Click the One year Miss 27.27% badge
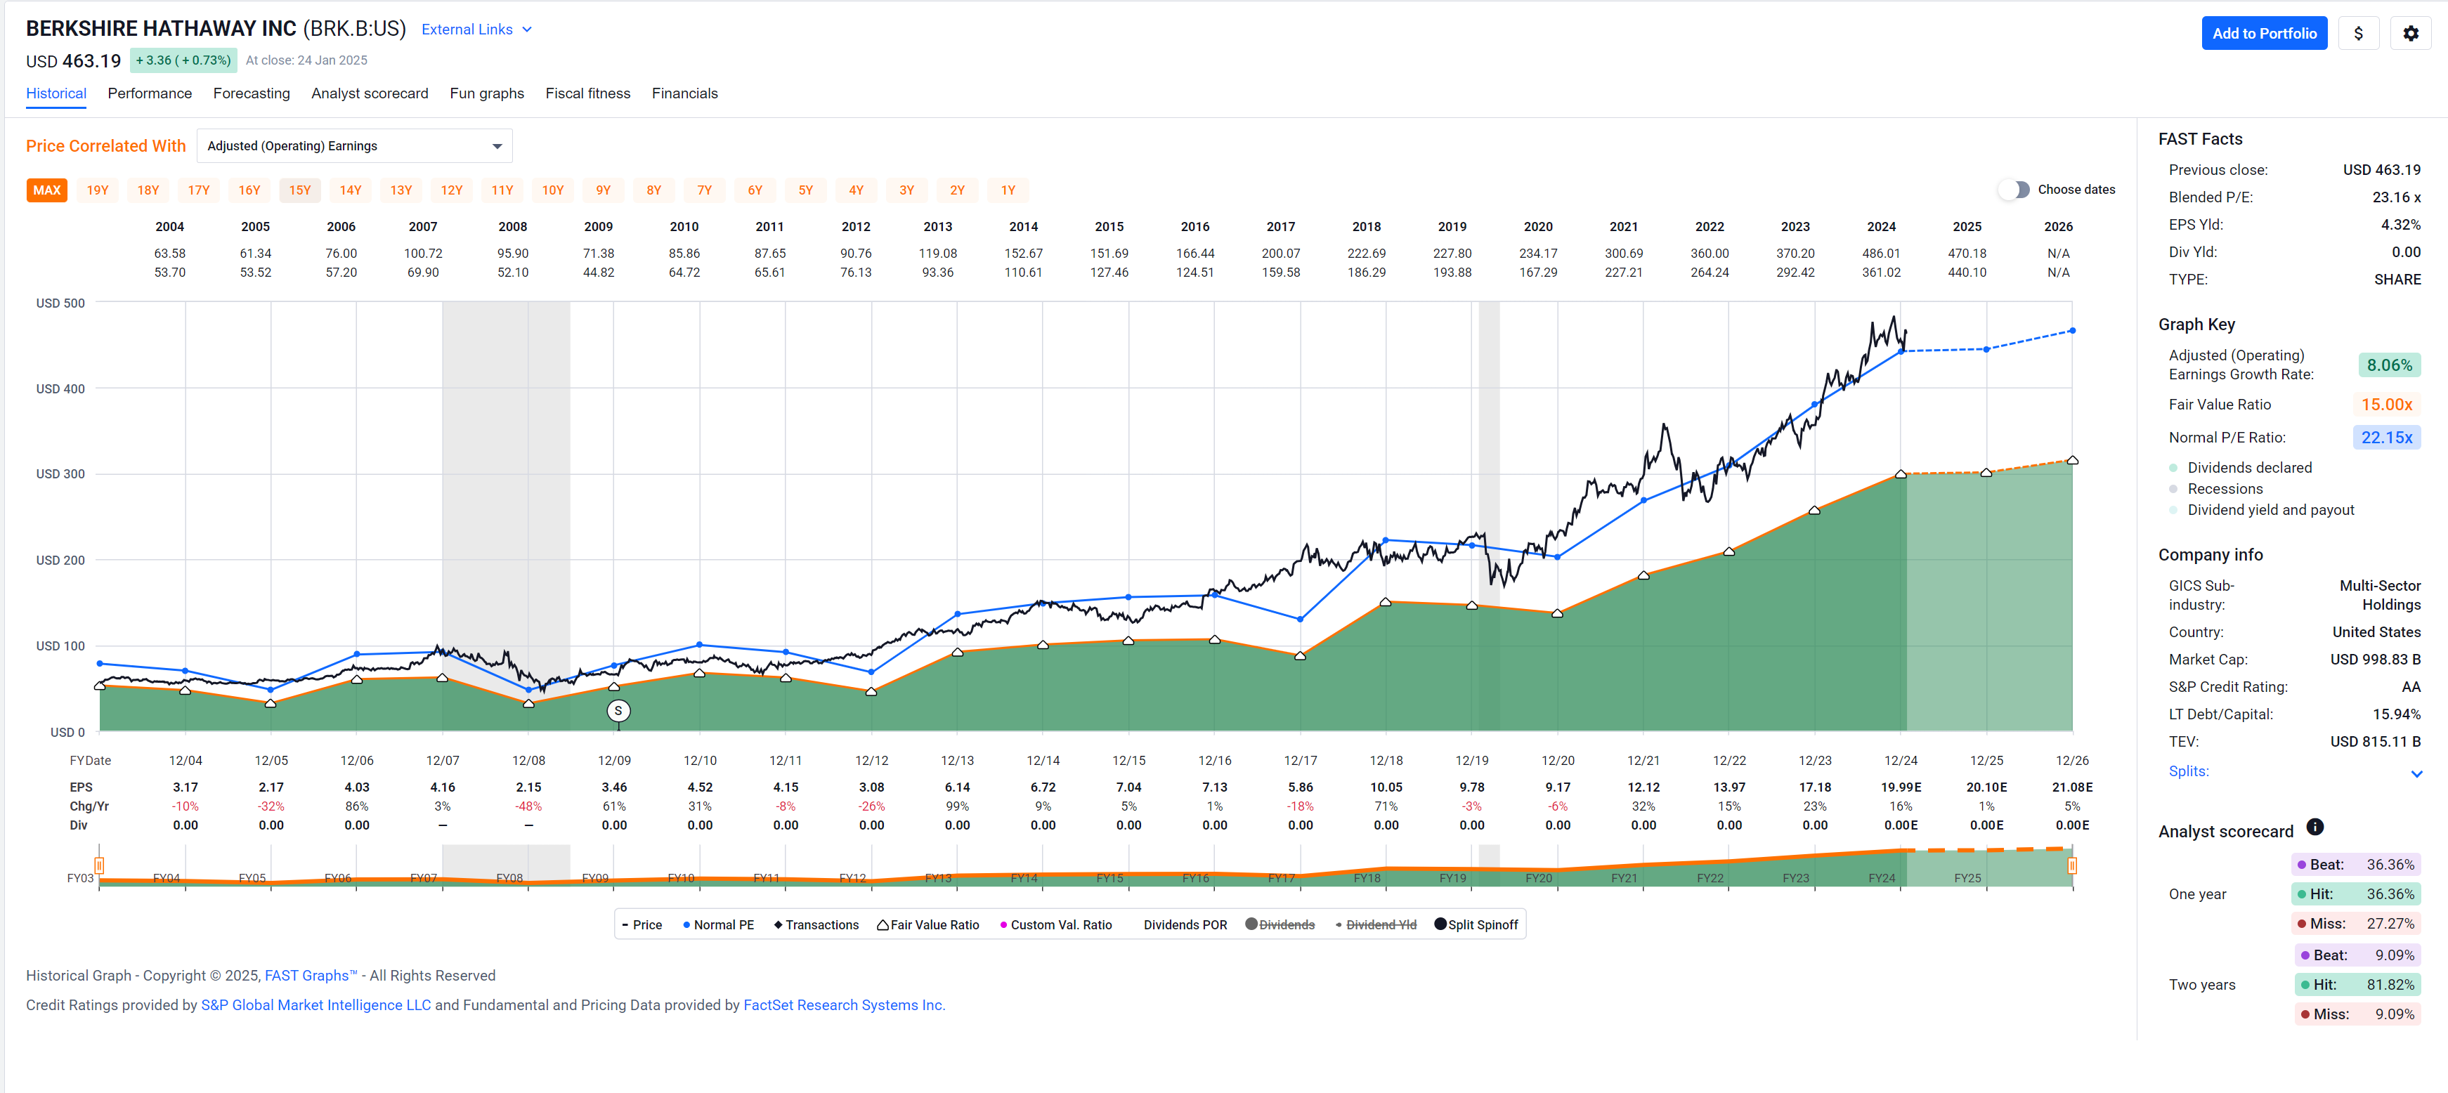2448x1093 pixels. click(2356, 923)
